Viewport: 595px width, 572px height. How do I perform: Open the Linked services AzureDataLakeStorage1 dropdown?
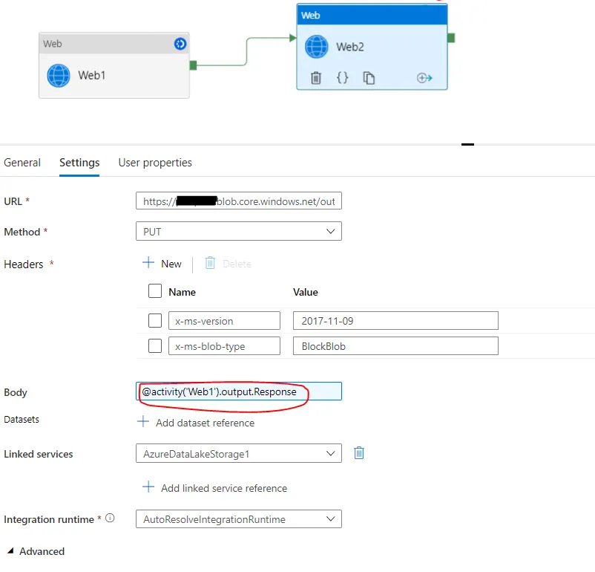click(x=239, y=453)
